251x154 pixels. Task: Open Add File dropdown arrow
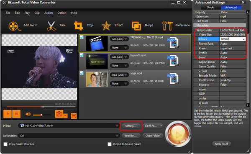click(x=36, y=25)
